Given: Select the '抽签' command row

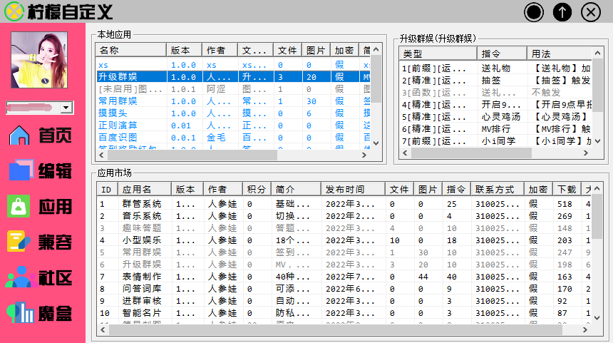Looking at the screenshot, I should click(x=495, y=81).
